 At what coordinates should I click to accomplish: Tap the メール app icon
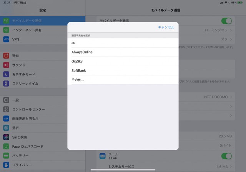pyautogui.click(x=103, y=156)
